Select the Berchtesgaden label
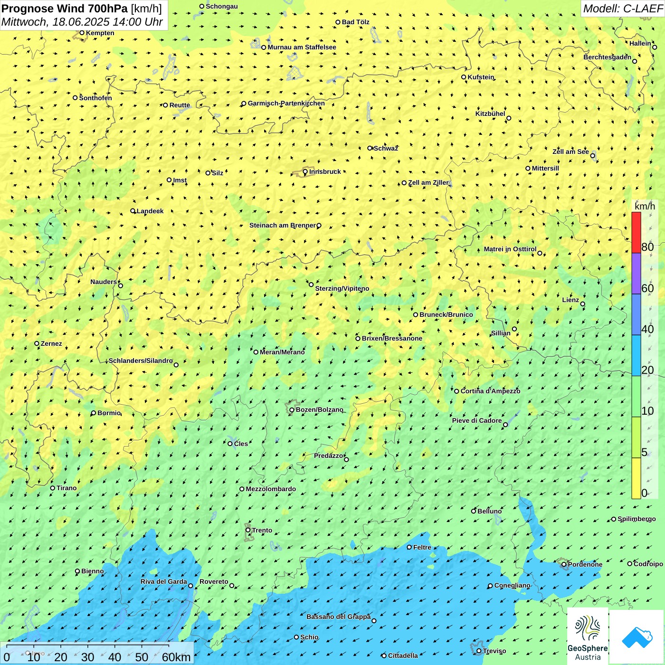The image size is (665, 665). point(608,57)
